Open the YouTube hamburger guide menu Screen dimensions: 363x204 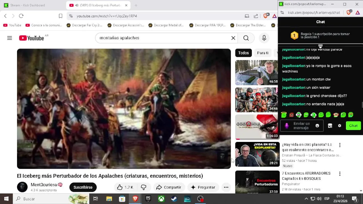pyautogui.click(x=10, y=38)
